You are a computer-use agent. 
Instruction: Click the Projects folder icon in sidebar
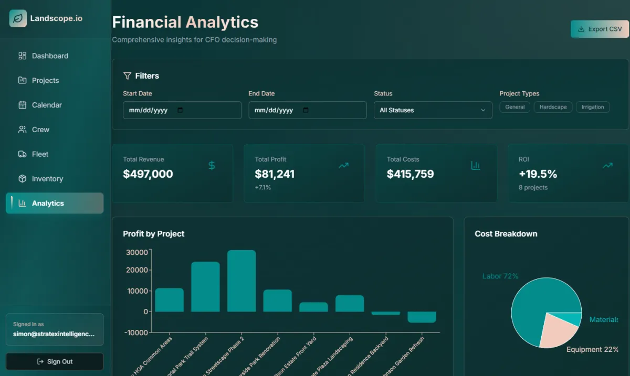click(x=22, y=80)
